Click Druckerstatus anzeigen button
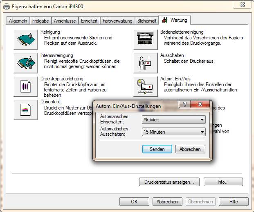 coord(169,182)
